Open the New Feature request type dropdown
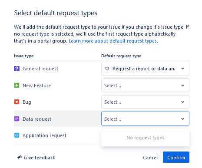This screenshot has width=202, height=168. pyautogui.click(x=145, y=85)
